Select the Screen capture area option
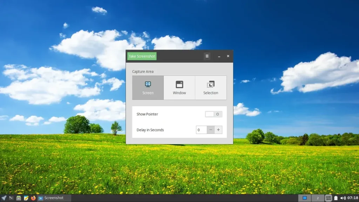359x202 pixels. [148, 88]
